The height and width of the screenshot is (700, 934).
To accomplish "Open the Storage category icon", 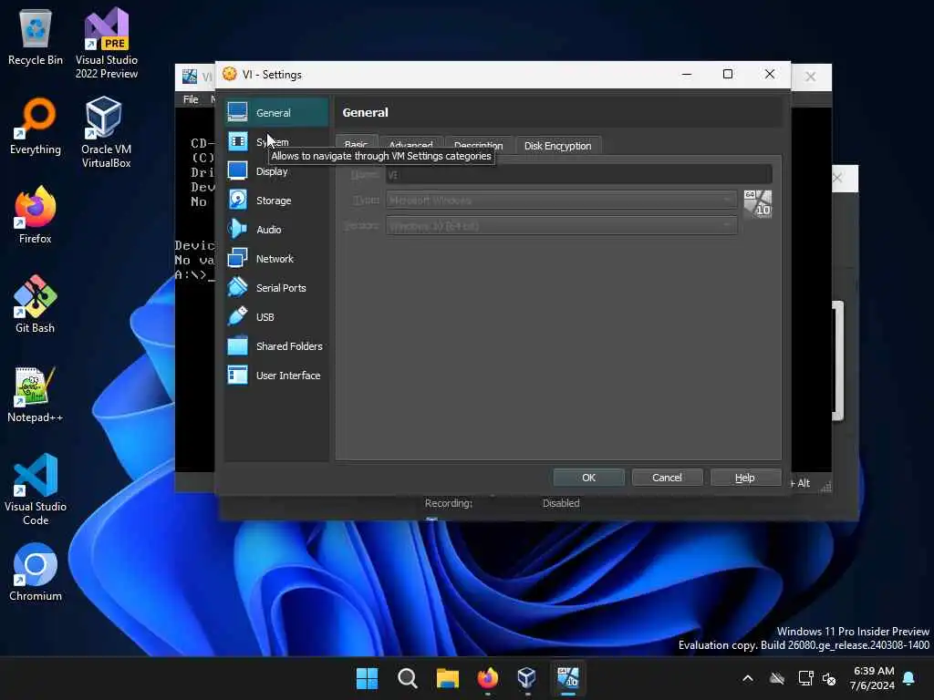I will click(x=238, y=200).
